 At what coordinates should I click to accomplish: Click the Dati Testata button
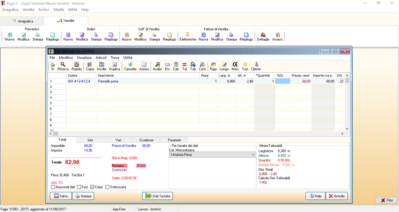click(158, 196)
